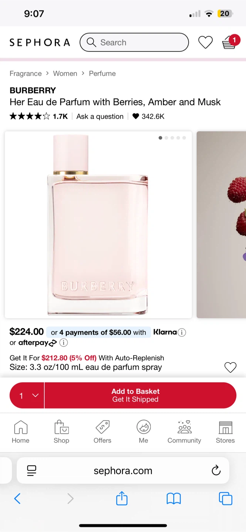Open Safari share sheet

point(122,499)
